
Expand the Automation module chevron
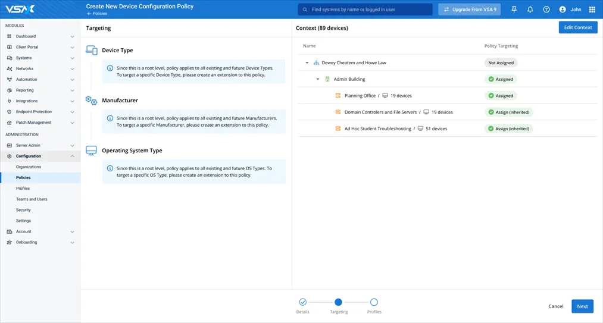(72, 80)
